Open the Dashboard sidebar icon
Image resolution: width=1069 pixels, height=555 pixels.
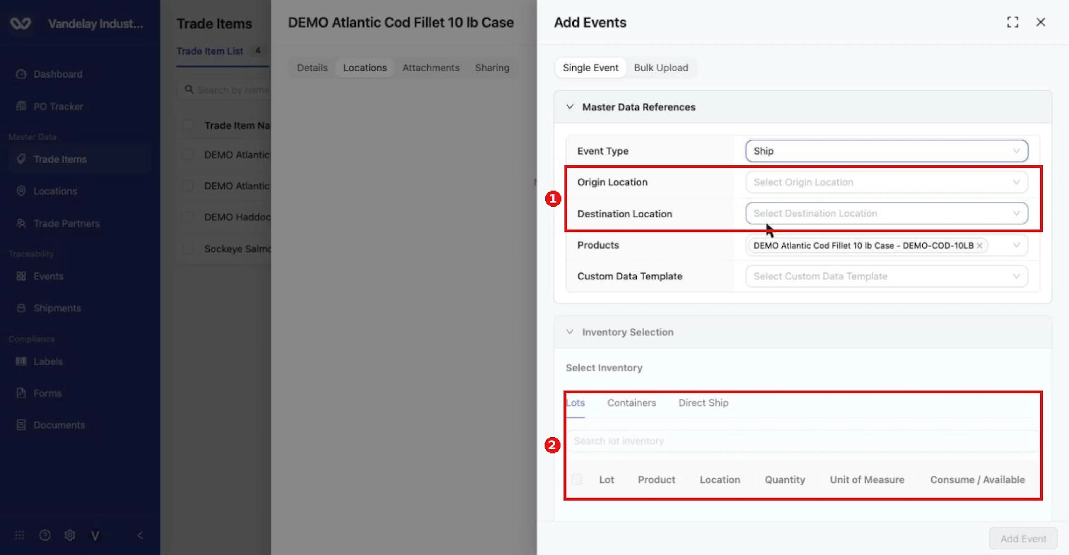point(21,74)
